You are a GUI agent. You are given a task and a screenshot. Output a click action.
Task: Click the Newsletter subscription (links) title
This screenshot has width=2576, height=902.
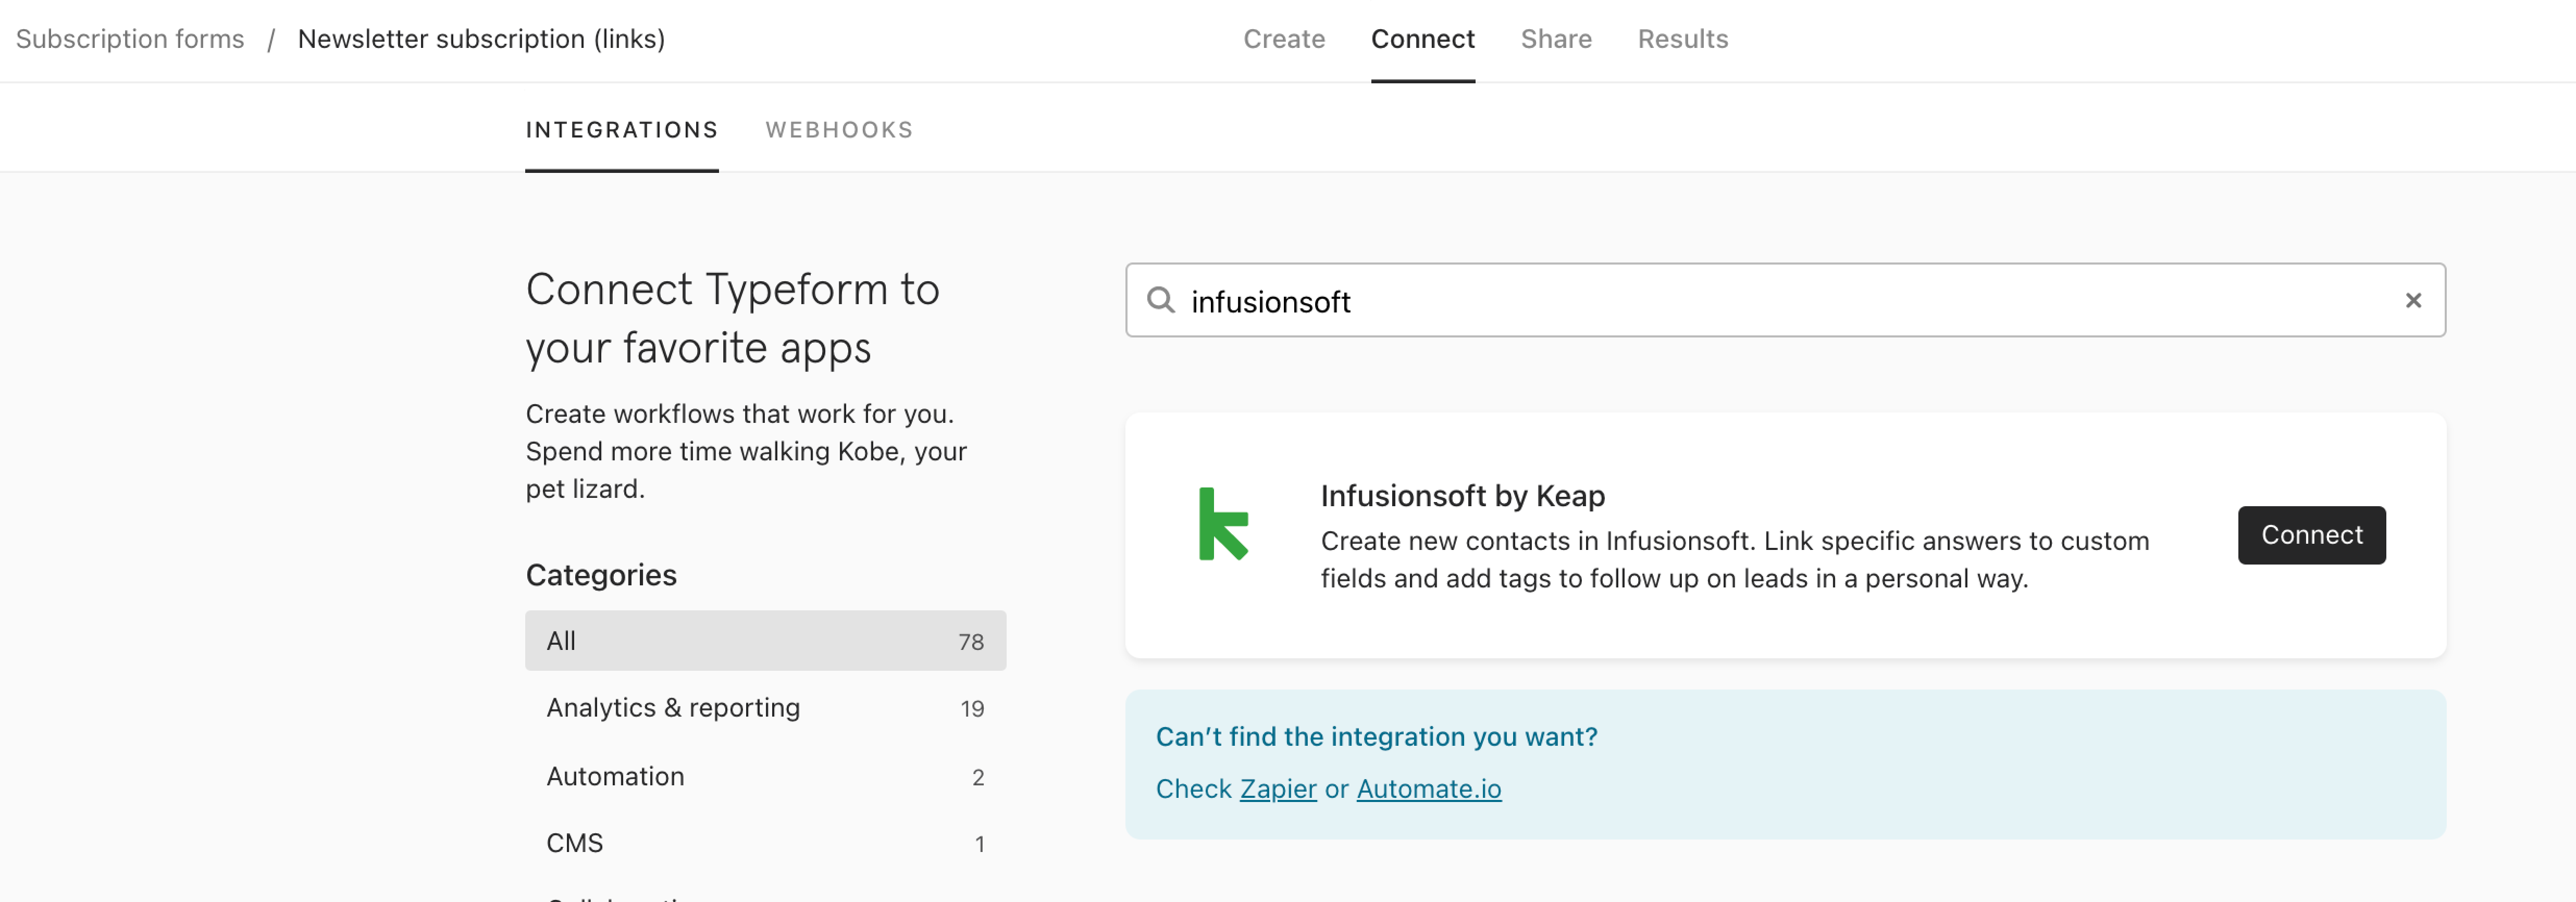coord(481,39)
